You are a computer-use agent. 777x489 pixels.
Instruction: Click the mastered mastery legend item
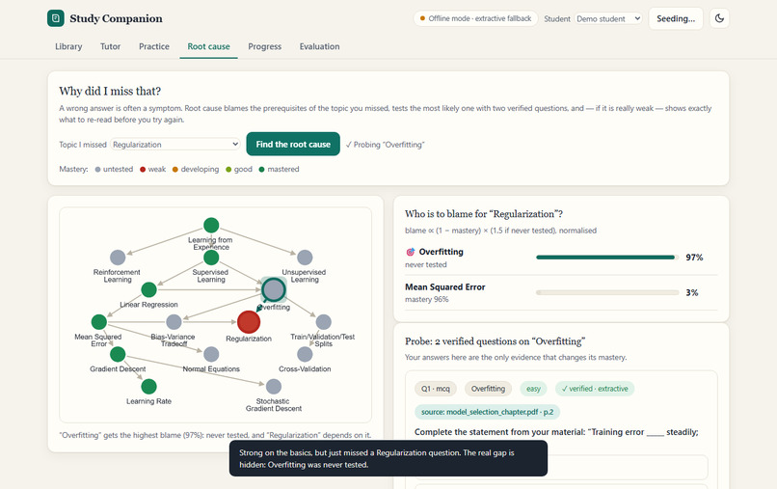pyautogui.click(x=279, y=169)
